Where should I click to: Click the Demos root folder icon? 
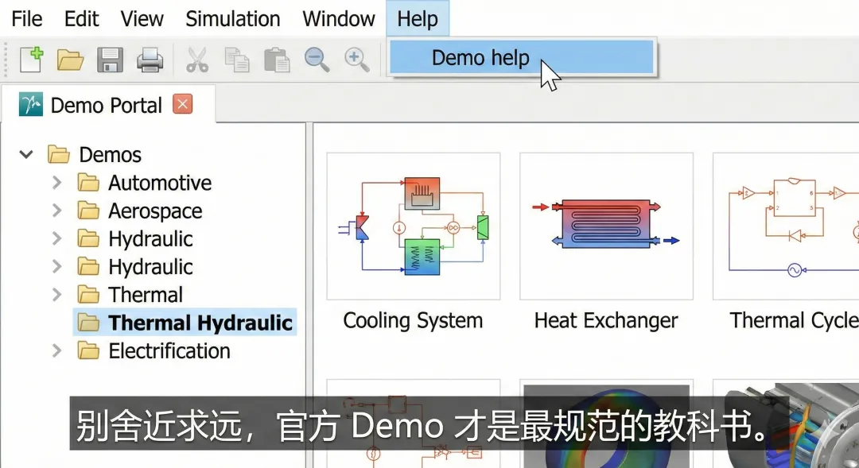pos(59,155)
